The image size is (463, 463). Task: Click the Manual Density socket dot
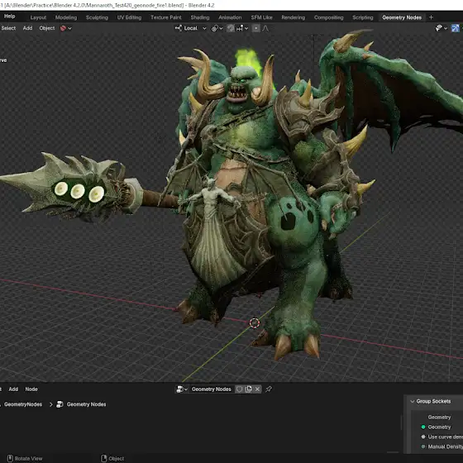click(x=423, y=446)
